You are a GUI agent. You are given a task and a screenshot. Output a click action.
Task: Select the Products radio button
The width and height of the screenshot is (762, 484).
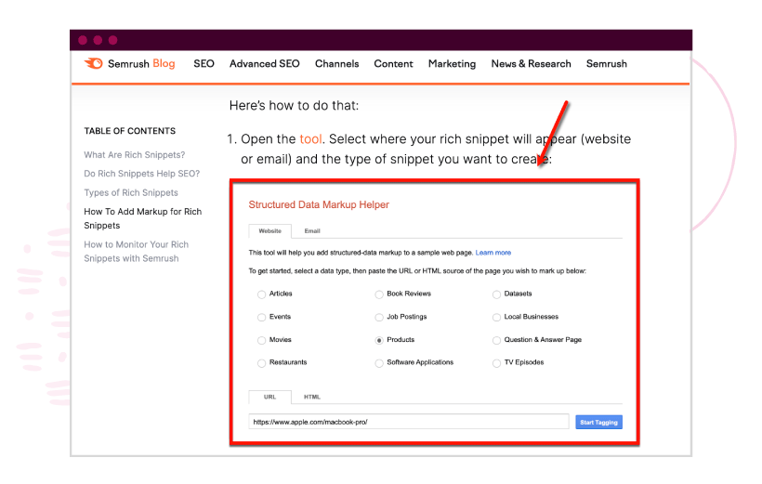coord(379,340)
